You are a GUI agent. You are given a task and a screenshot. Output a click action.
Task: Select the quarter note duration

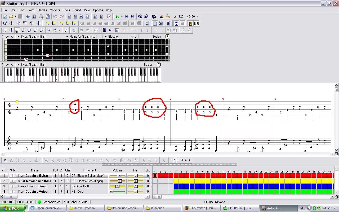click(x=17, y=30)
